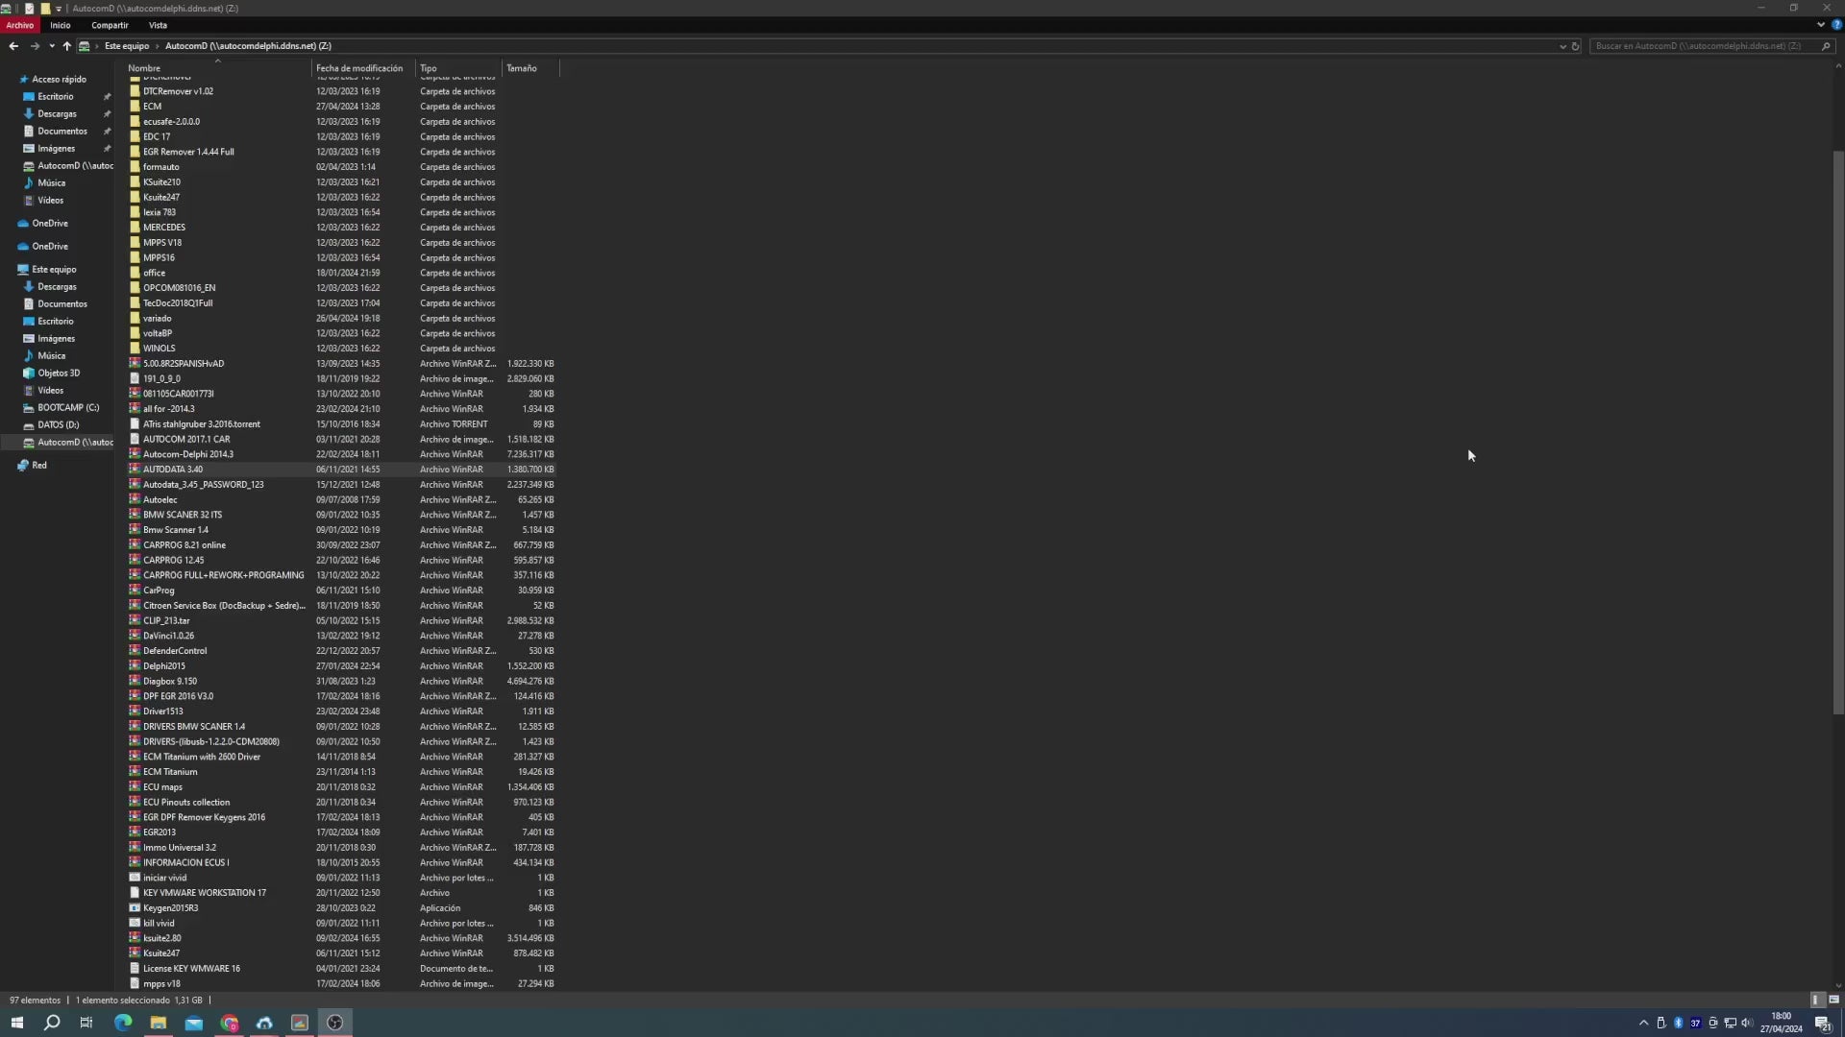Open Windows Start menu

point(16,1023)
